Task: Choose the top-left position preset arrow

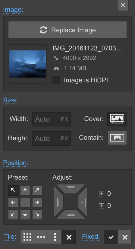Action: pos(13,190)
